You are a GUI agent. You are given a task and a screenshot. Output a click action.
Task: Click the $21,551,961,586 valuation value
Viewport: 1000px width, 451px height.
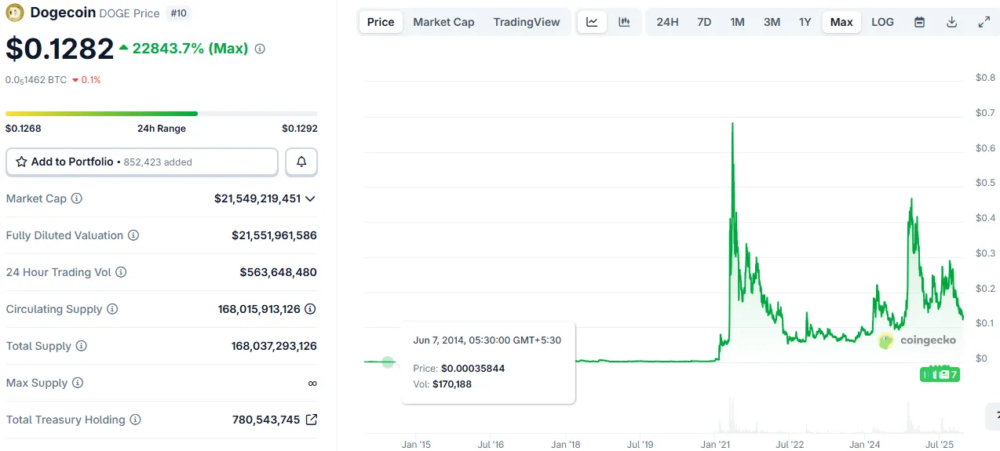[x=275, y=235]
